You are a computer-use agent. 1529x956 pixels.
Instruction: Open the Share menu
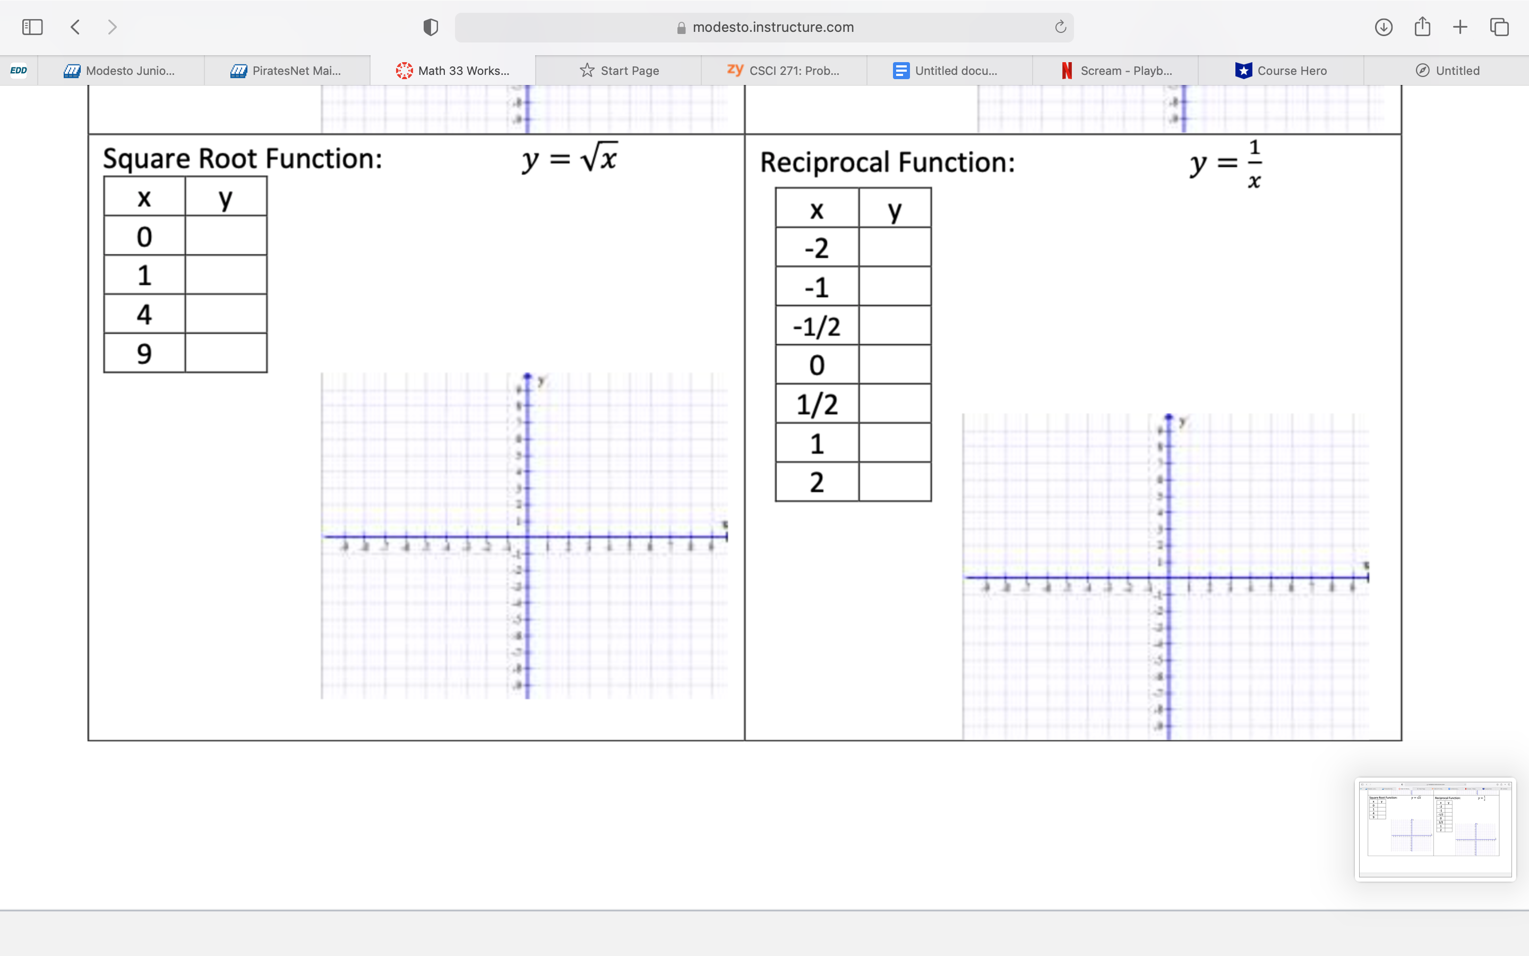[1422, 27]
